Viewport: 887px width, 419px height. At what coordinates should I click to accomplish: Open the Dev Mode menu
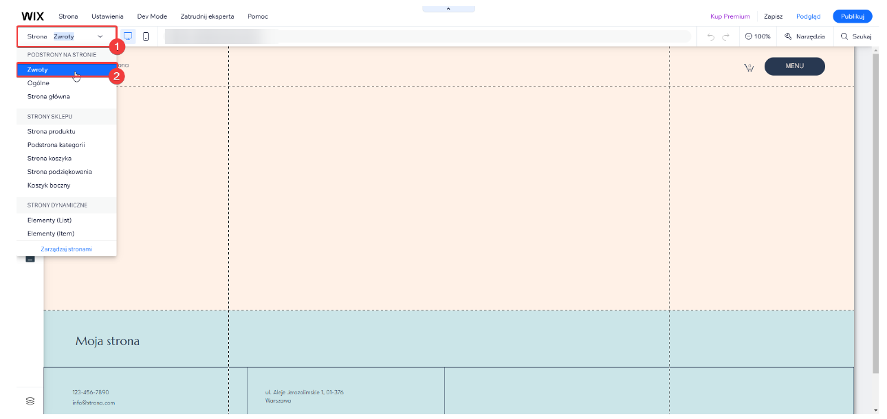tap(152, 16)
